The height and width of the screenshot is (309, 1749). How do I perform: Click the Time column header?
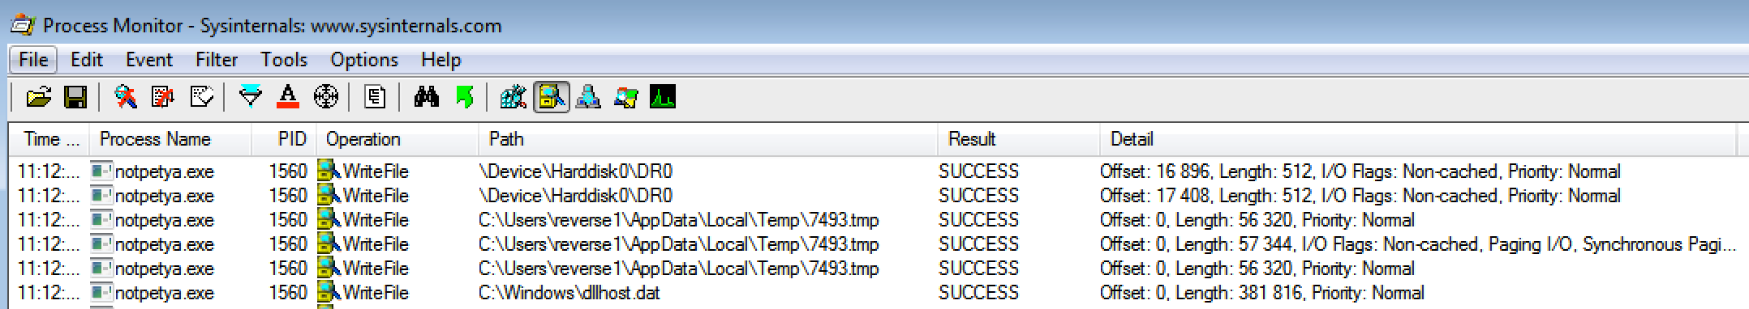pos(49,139)
